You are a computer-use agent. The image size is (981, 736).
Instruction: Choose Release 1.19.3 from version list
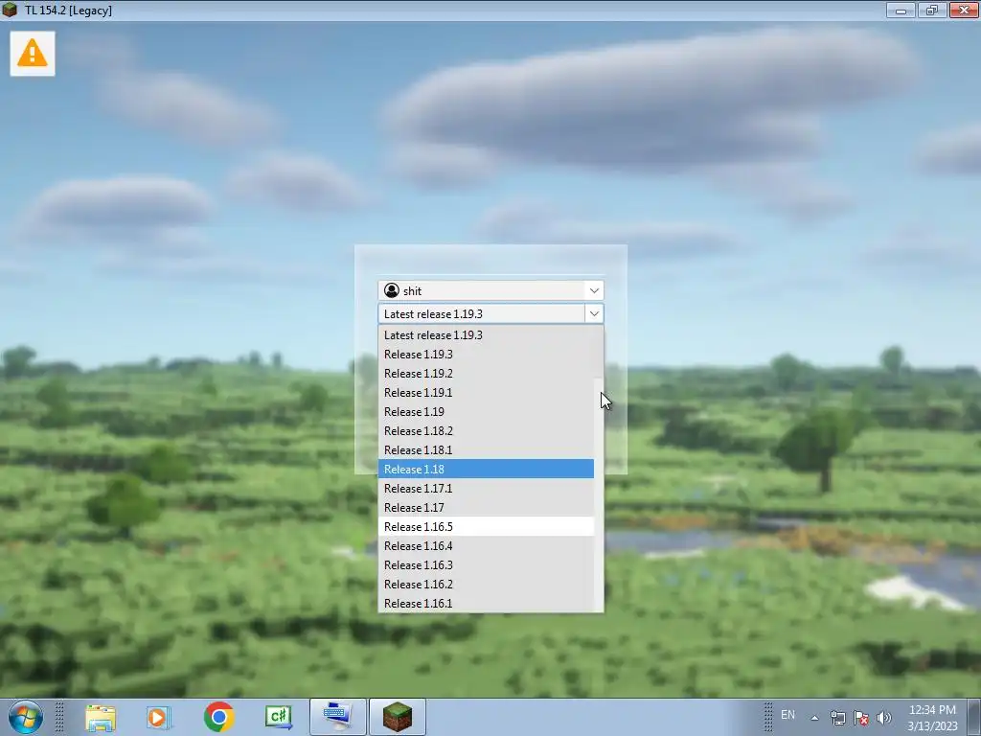click(486, 355)
